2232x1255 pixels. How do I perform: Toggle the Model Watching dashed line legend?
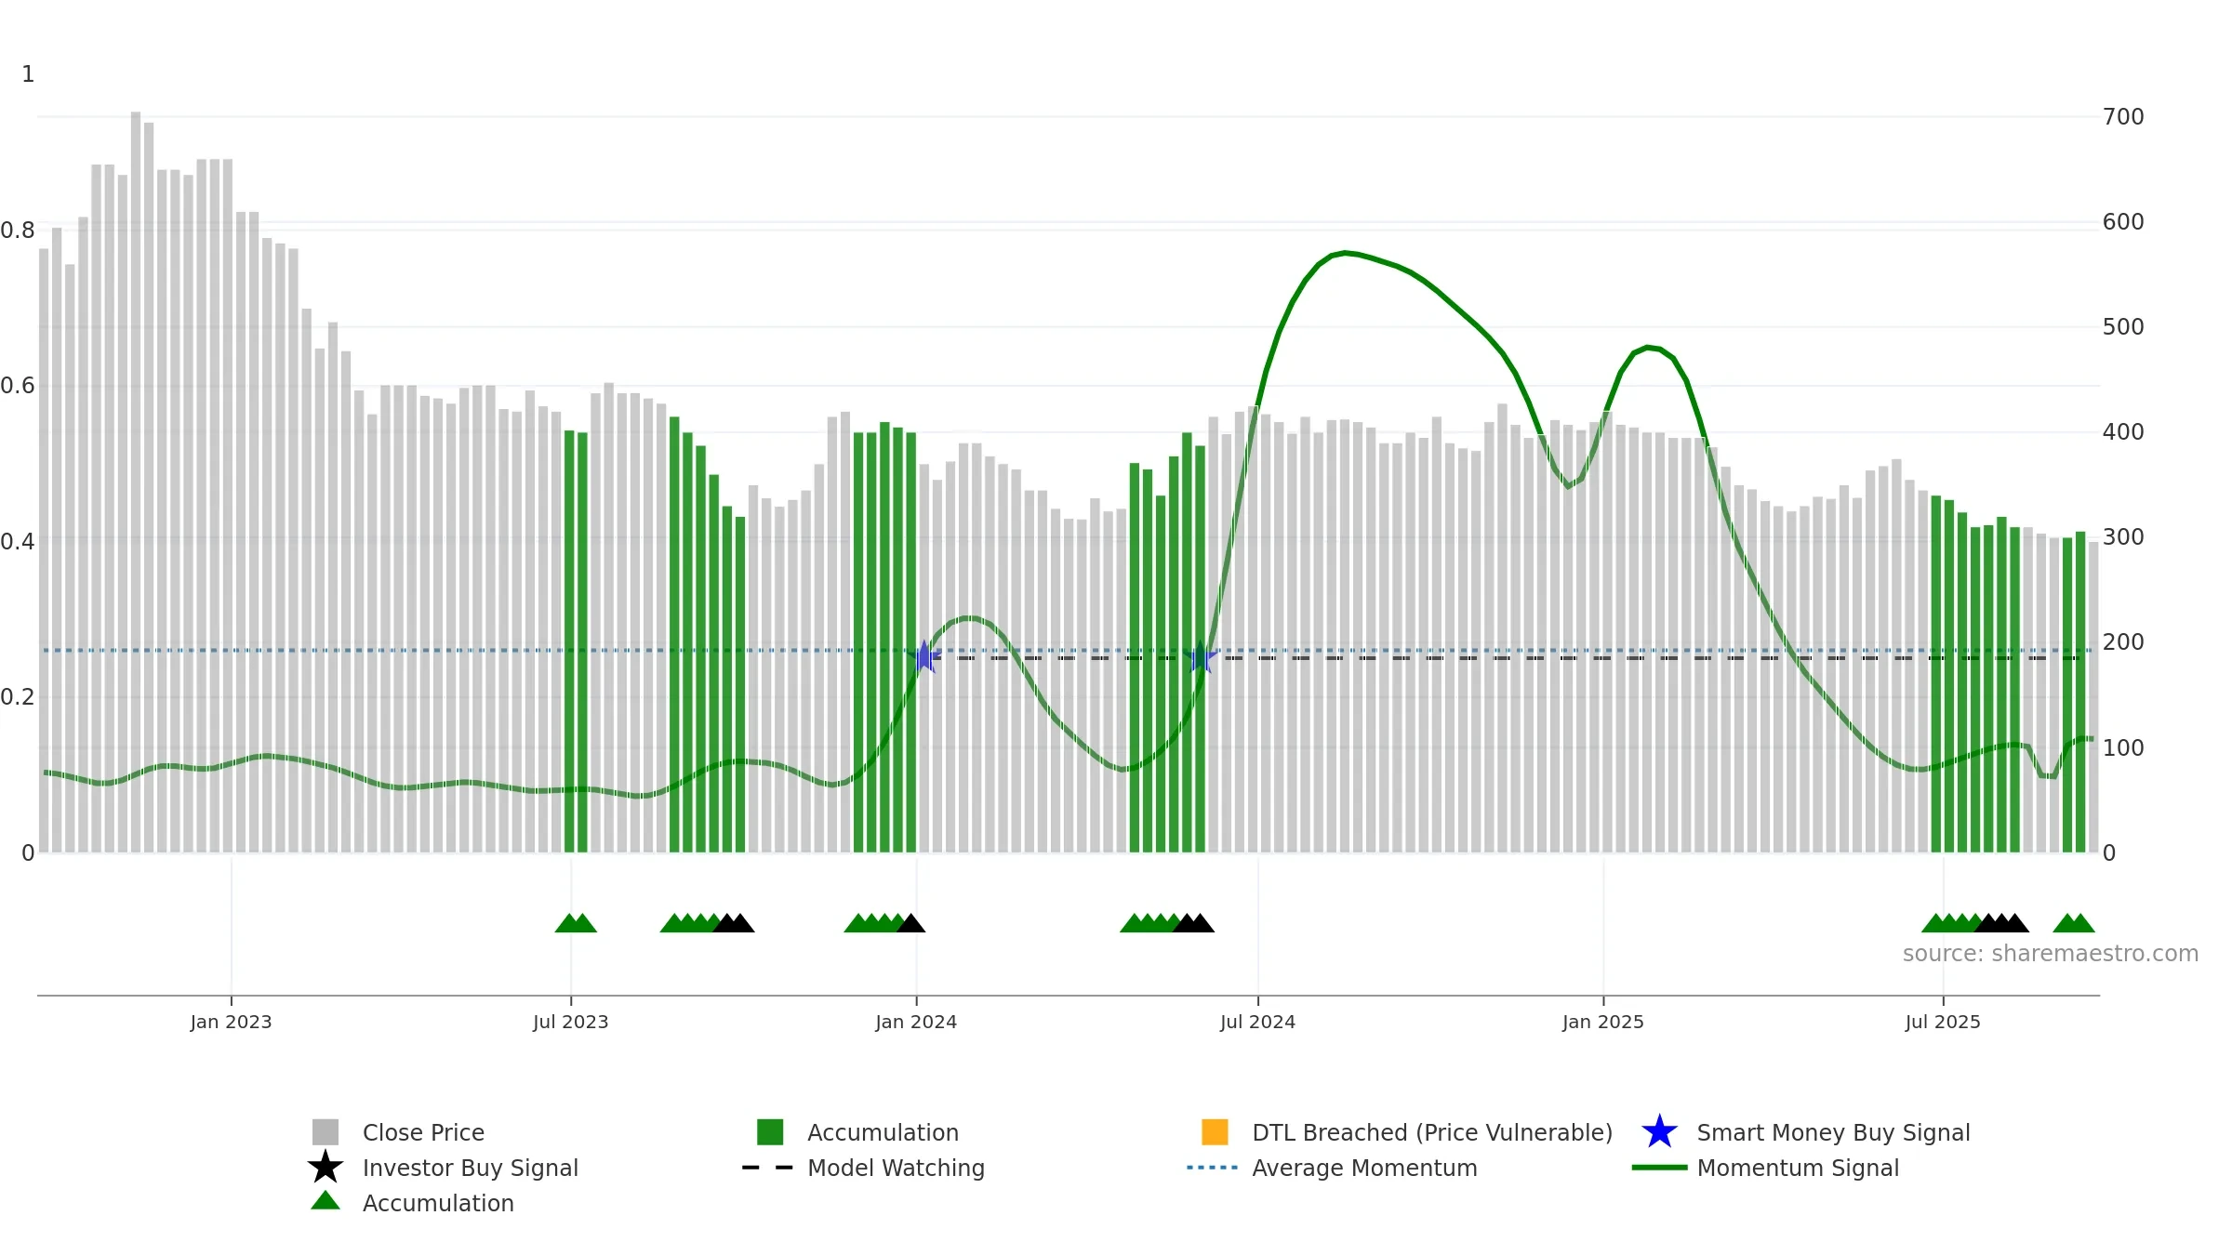point(863,1168)
